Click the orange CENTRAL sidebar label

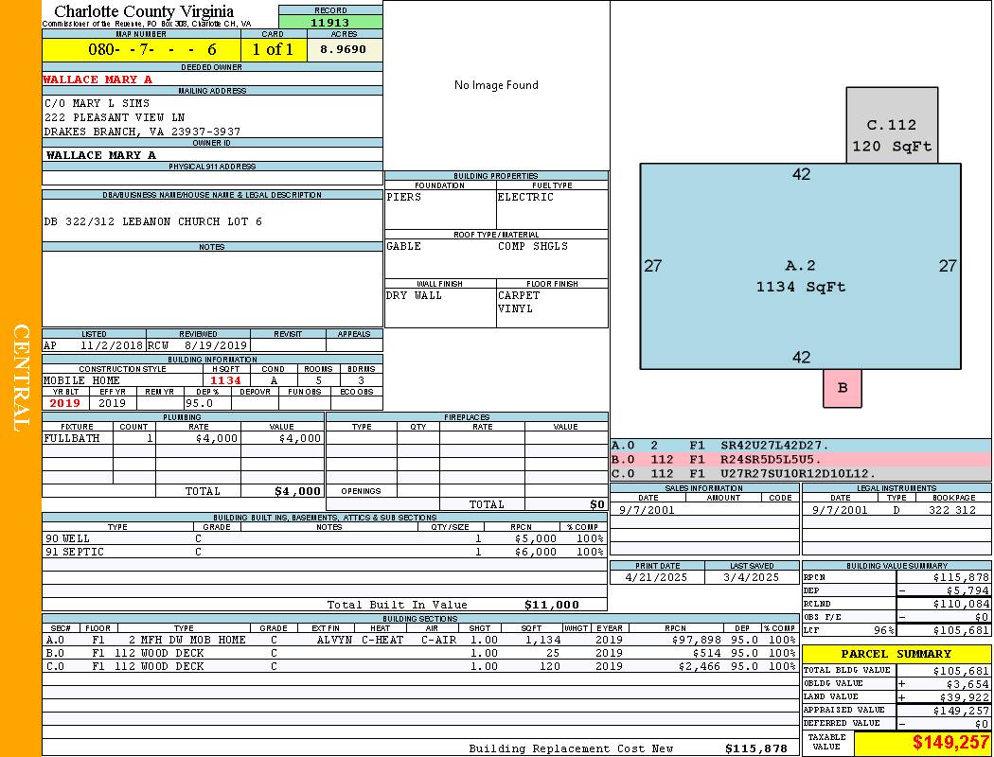point(21,378)
